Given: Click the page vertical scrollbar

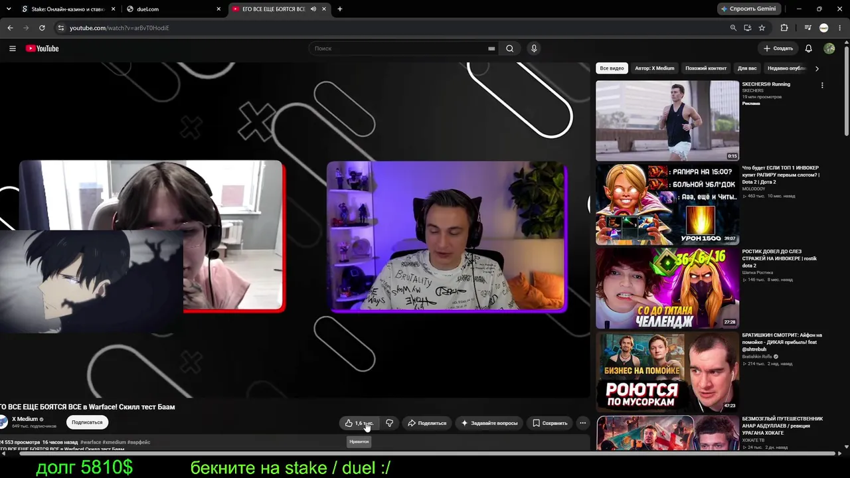Looking at the screenshot, I should click(x=846, y=93).
